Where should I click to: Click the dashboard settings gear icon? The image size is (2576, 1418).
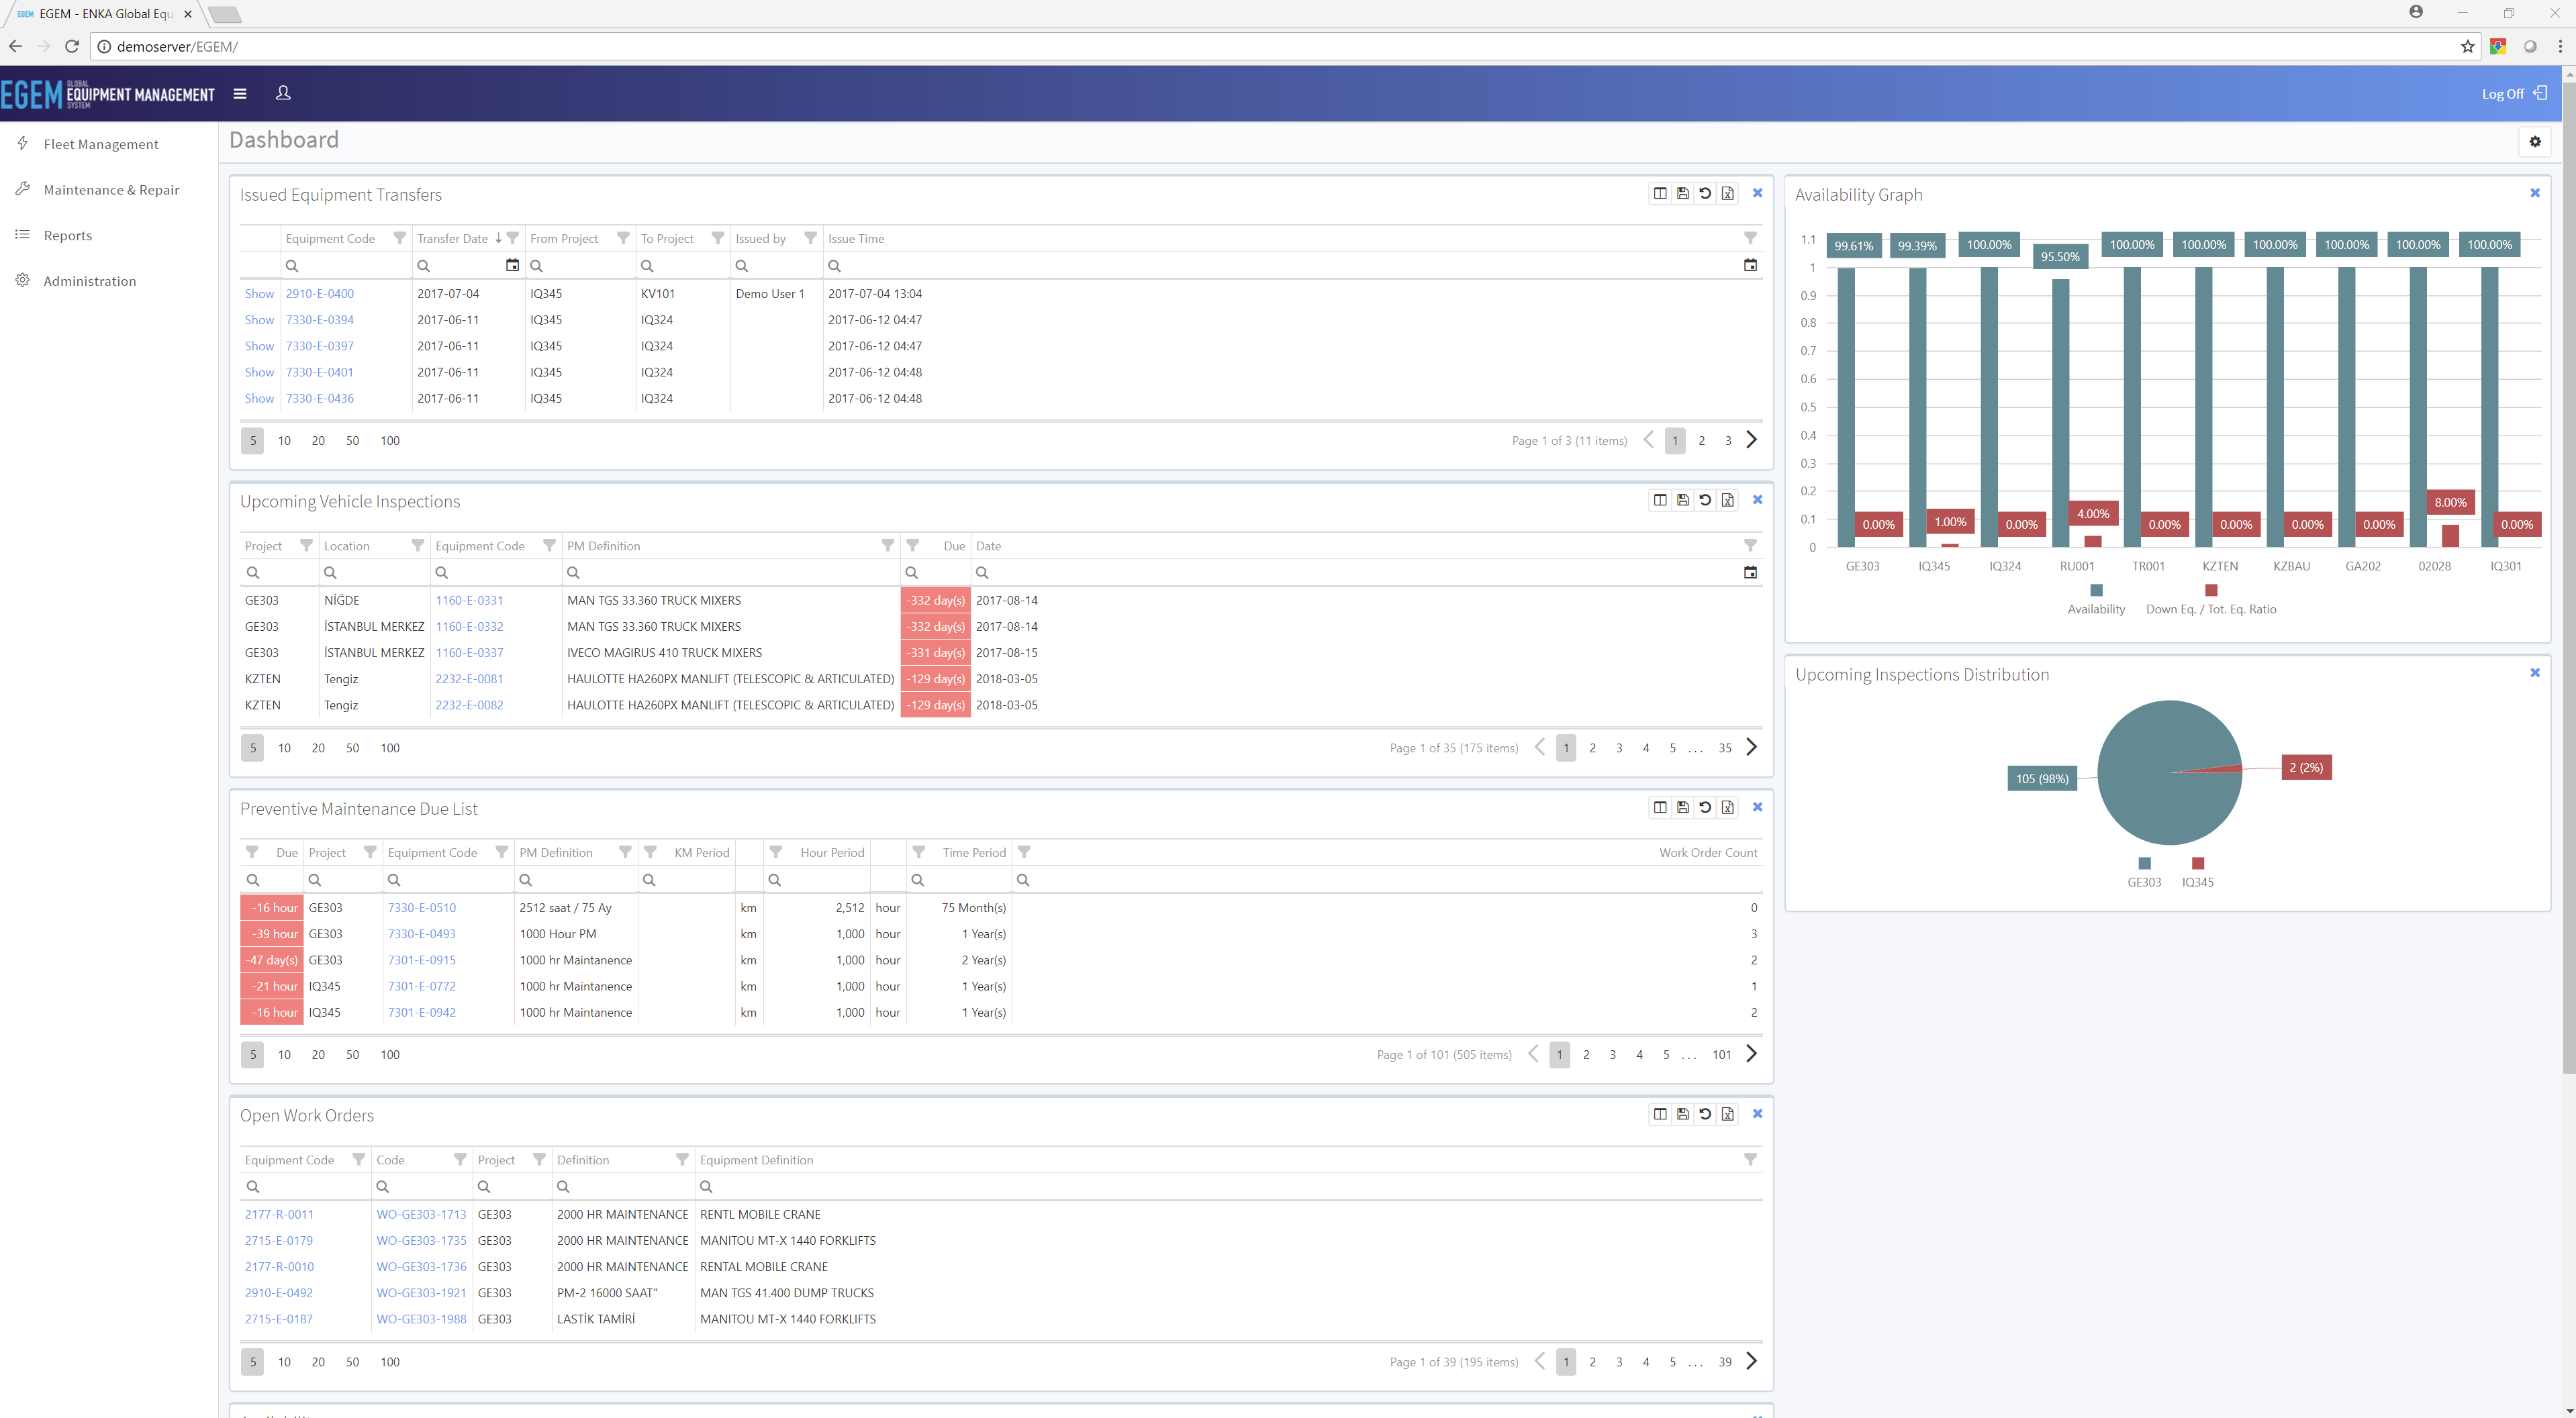click(2535, 142)
